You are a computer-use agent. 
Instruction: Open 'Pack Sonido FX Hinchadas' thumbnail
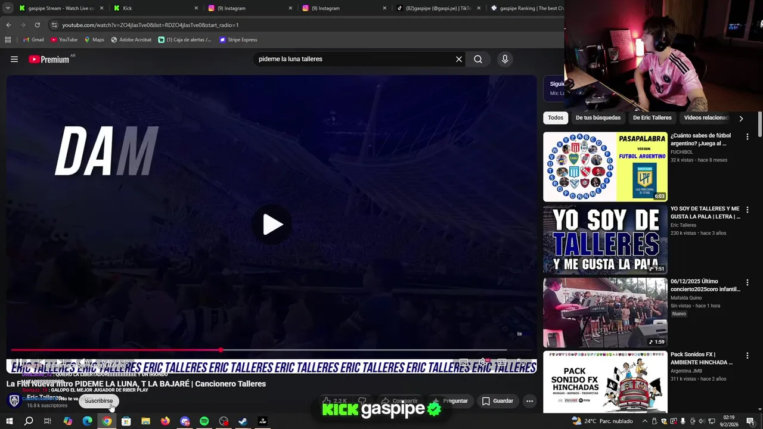(x=605, y=382)
